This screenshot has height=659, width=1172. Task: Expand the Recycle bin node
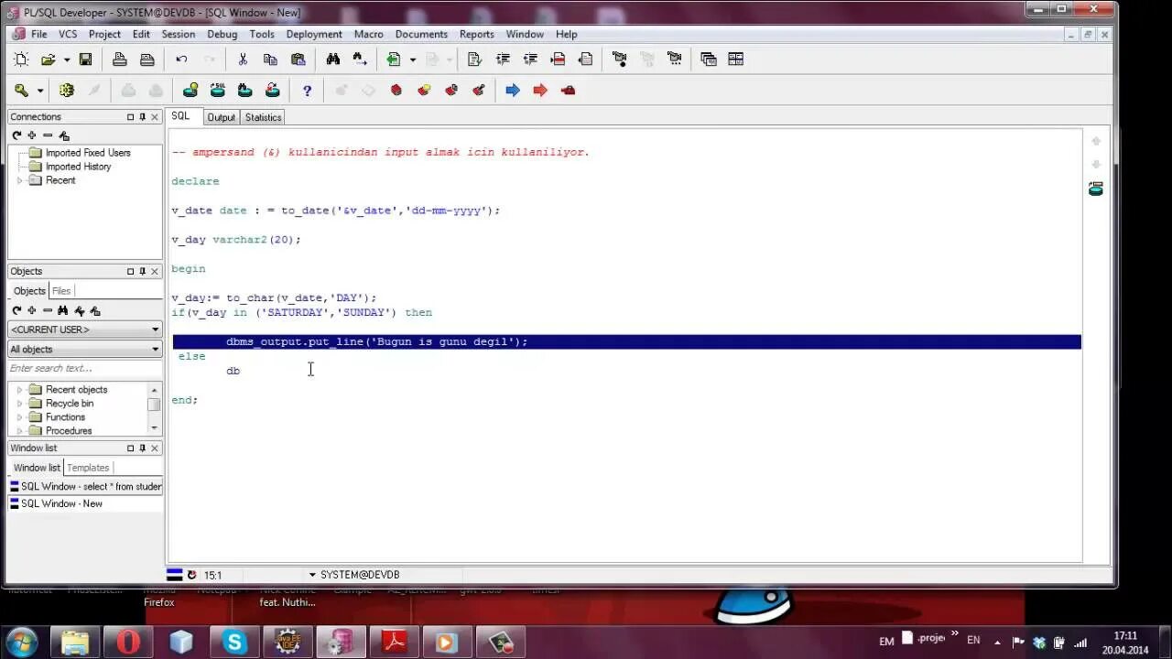19,404
